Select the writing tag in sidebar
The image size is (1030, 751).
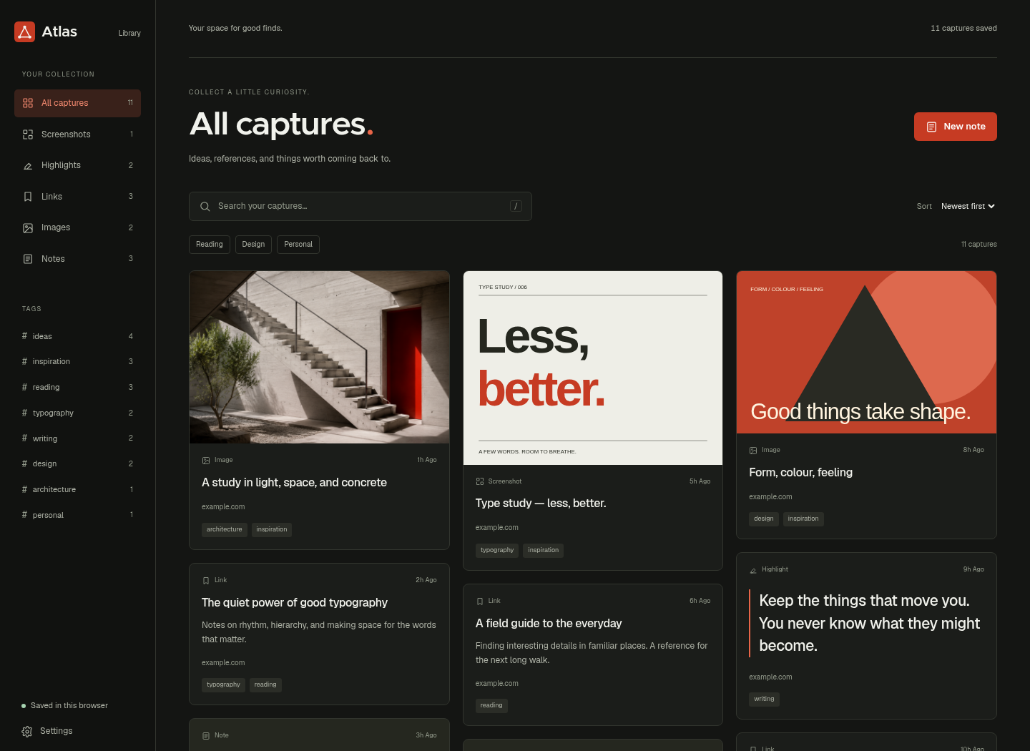[77, 438]
